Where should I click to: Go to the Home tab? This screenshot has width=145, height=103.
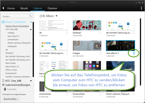click(x=11, y=8)
